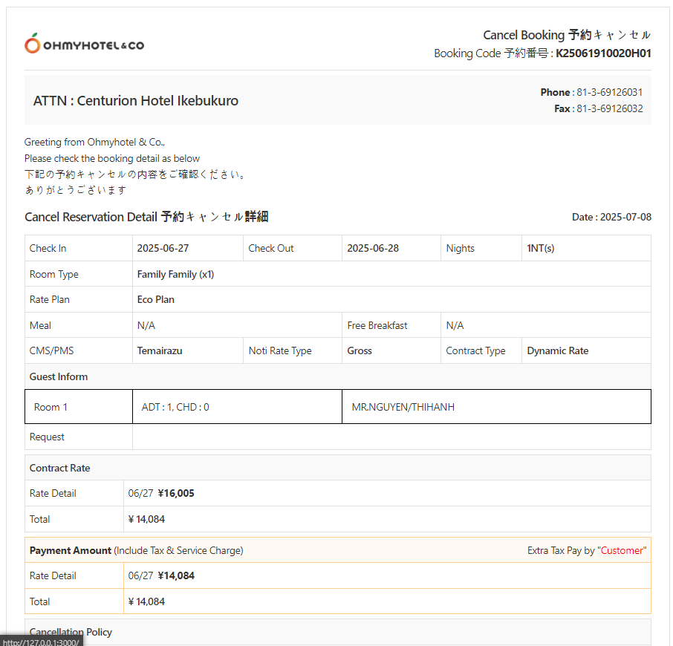Click the contract rate amount ¥16,005
The image size is (673, 646).
pos(176,494)
